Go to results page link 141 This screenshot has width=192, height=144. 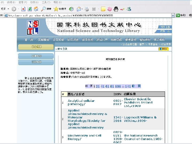click(128, 86)
